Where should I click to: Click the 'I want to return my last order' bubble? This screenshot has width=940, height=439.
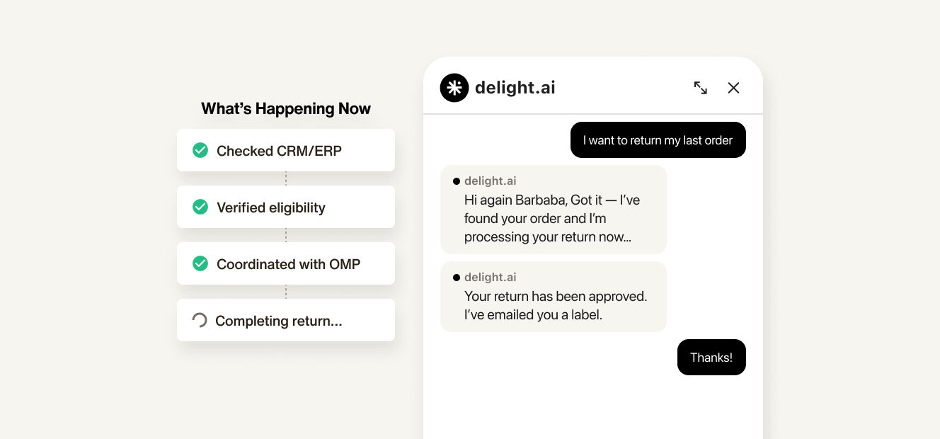658,140
